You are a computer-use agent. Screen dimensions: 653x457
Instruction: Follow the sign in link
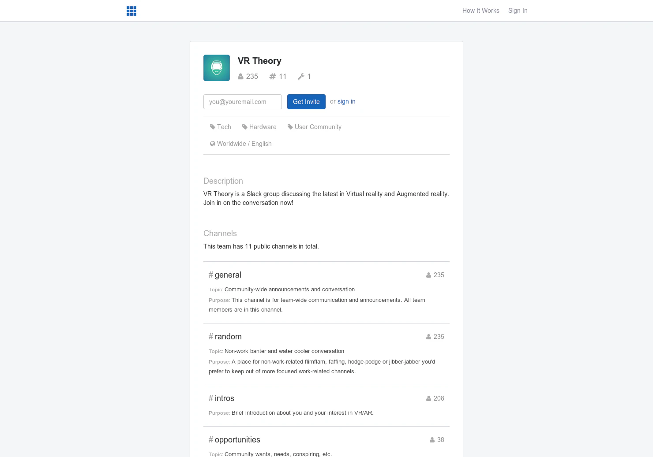[346, 101]
